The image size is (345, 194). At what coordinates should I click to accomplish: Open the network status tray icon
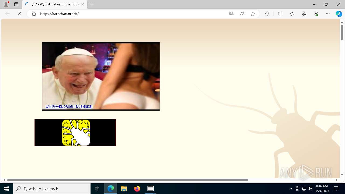point(304,189)
